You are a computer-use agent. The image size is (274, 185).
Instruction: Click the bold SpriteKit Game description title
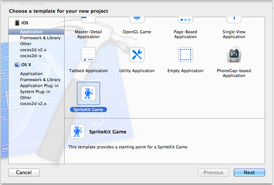click(x=108, y=132)
